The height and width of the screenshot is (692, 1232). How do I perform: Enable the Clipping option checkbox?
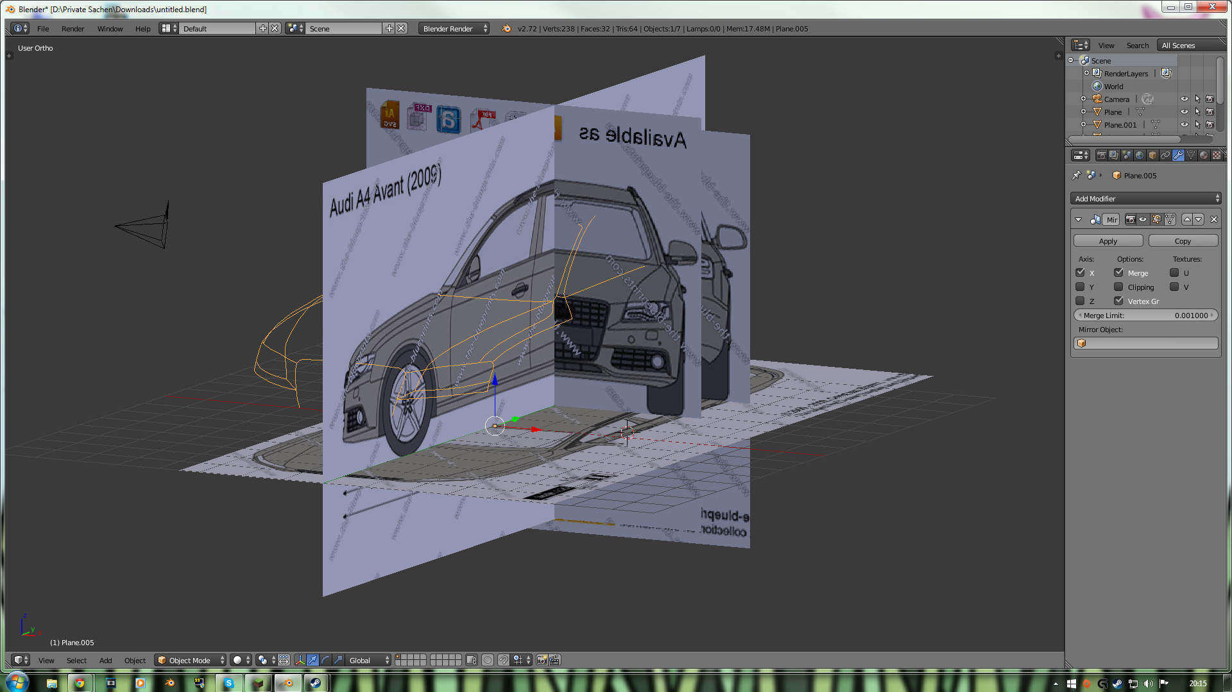pyautogui.click(x=1118, y=287)
